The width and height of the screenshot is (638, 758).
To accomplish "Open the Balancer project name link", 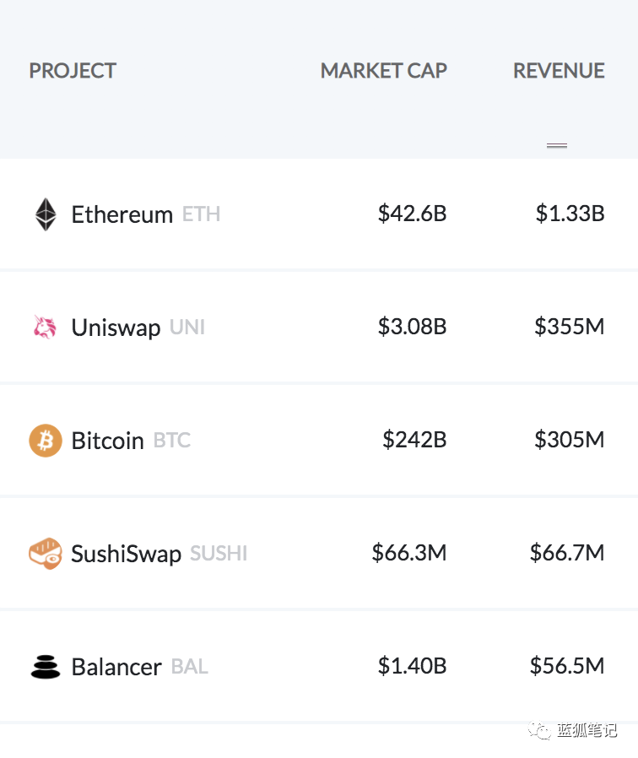I will [x=116, y=667].
